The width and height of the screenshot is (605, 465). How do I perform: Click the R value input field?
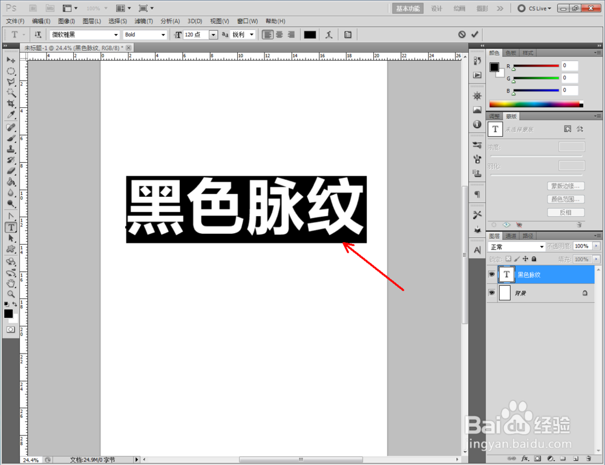(x=569, y=65)
